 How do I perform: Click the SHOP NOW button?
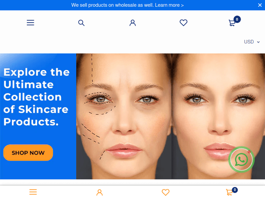point(28,153)
